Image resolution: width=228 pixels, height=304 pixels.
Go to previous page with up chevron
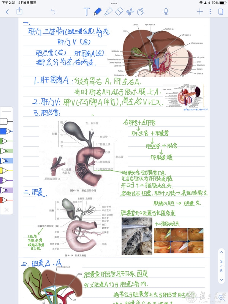(221, 252)
